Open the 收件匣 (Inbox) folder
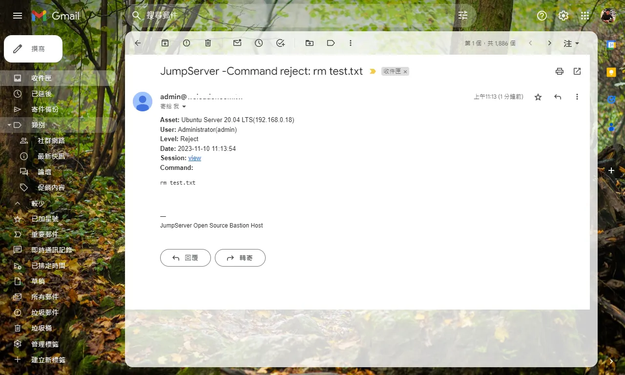The width and height of the screenshot is (625, 375). click(59, 78)
